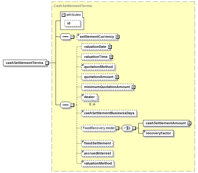Image resolution: width=198 pixels, height=173 pixels.
Task: Select the valuationTime element
Action: [96, 57]
